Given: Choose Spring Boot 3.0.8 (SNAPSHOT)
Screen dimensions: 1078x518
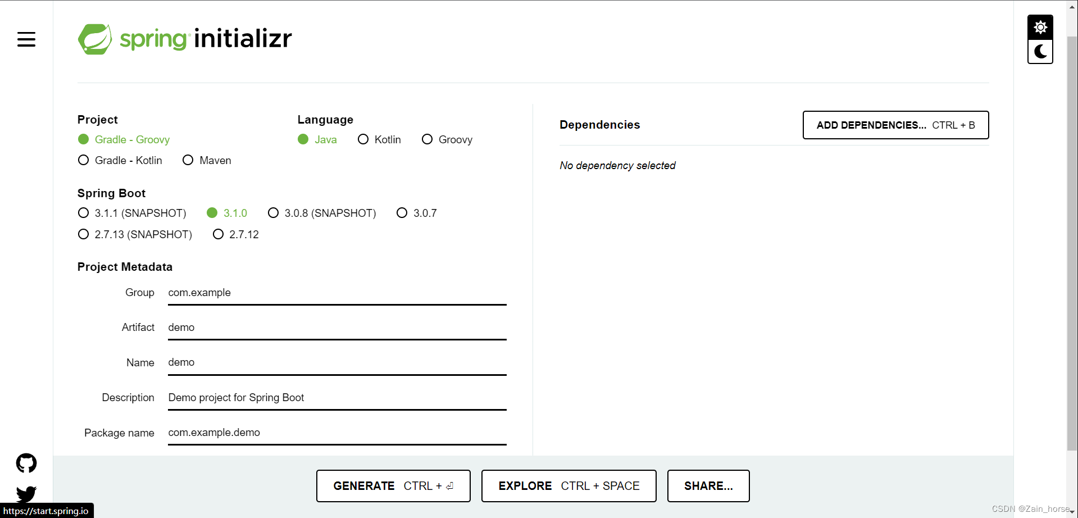Looking at the screenshot, I should tap(322, 213).
